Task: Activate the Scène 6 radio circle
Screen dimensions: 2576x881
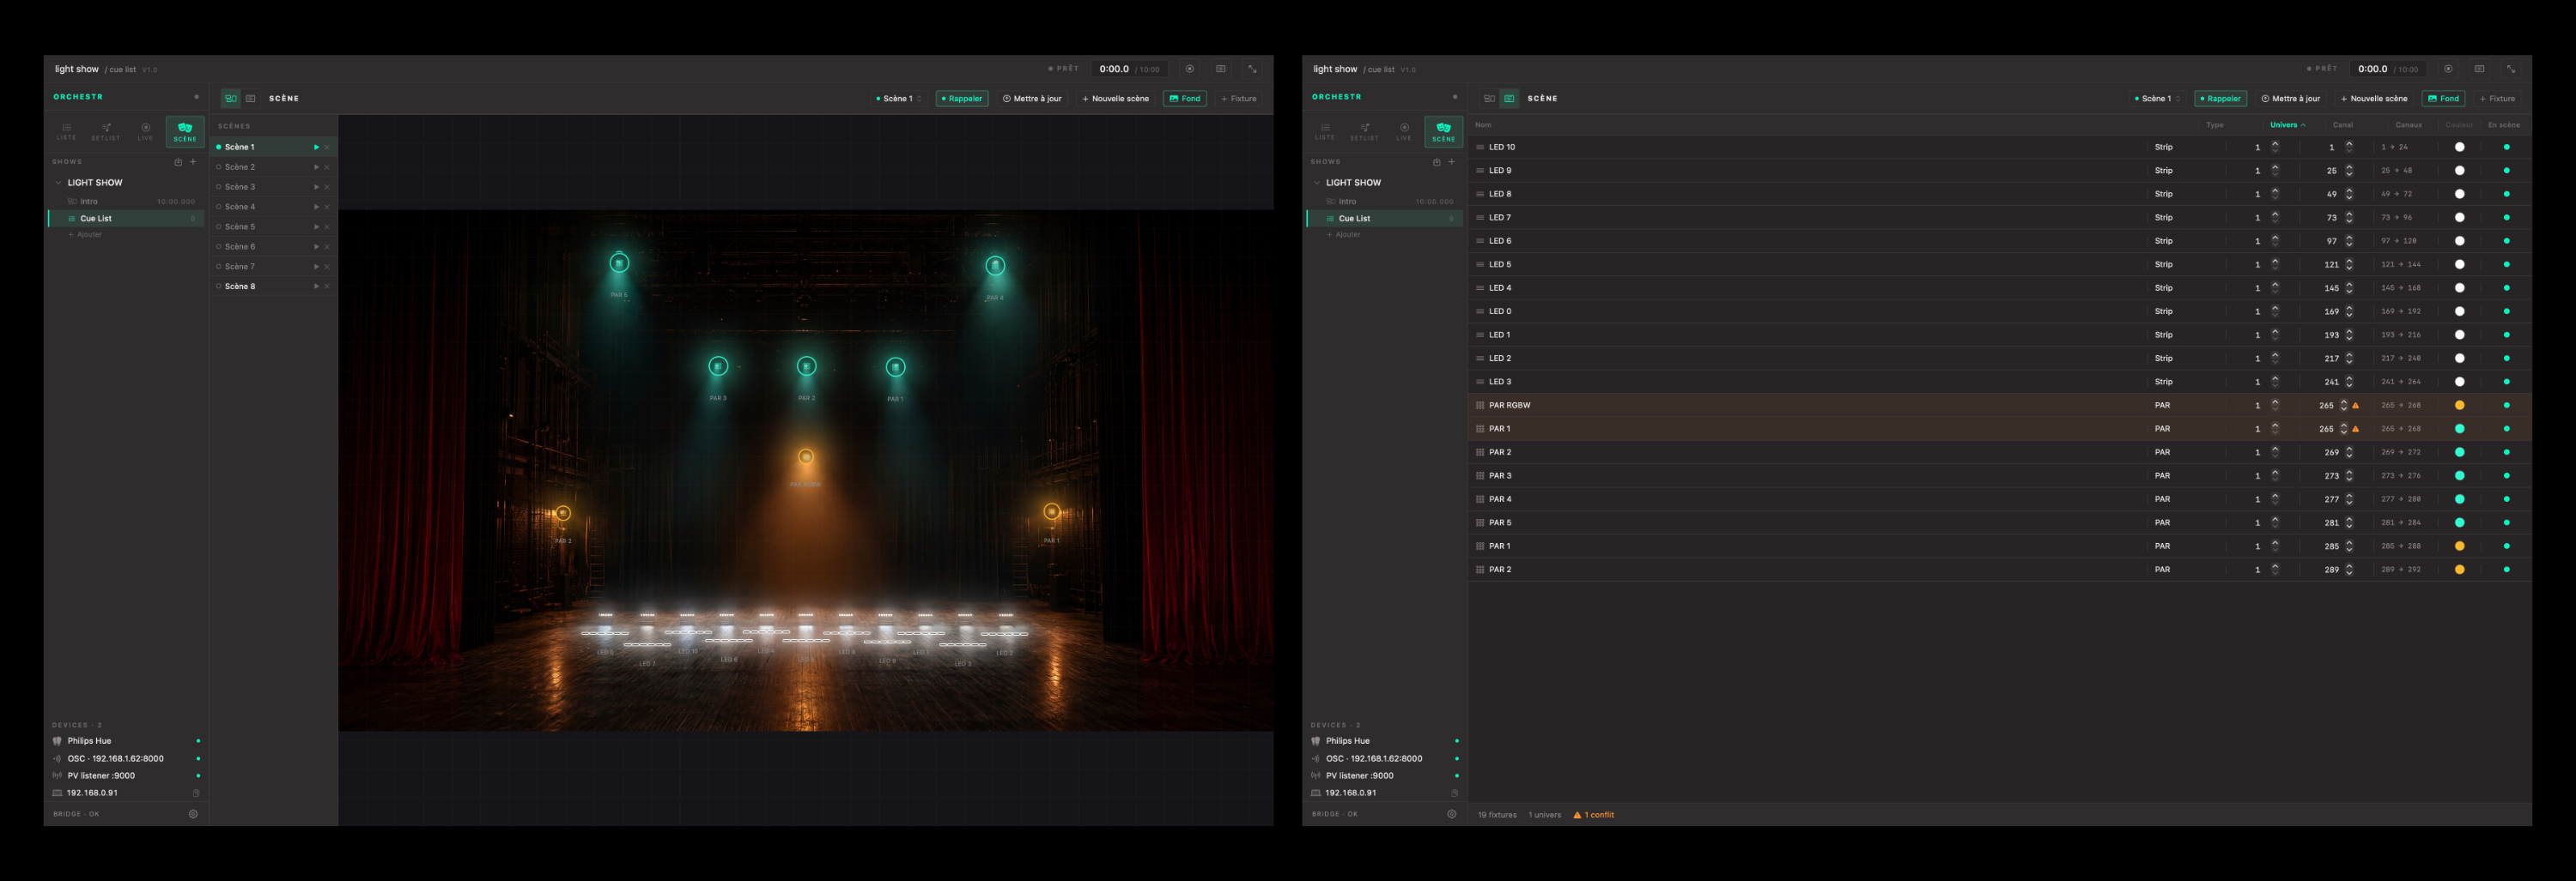Action: (219, 247)
